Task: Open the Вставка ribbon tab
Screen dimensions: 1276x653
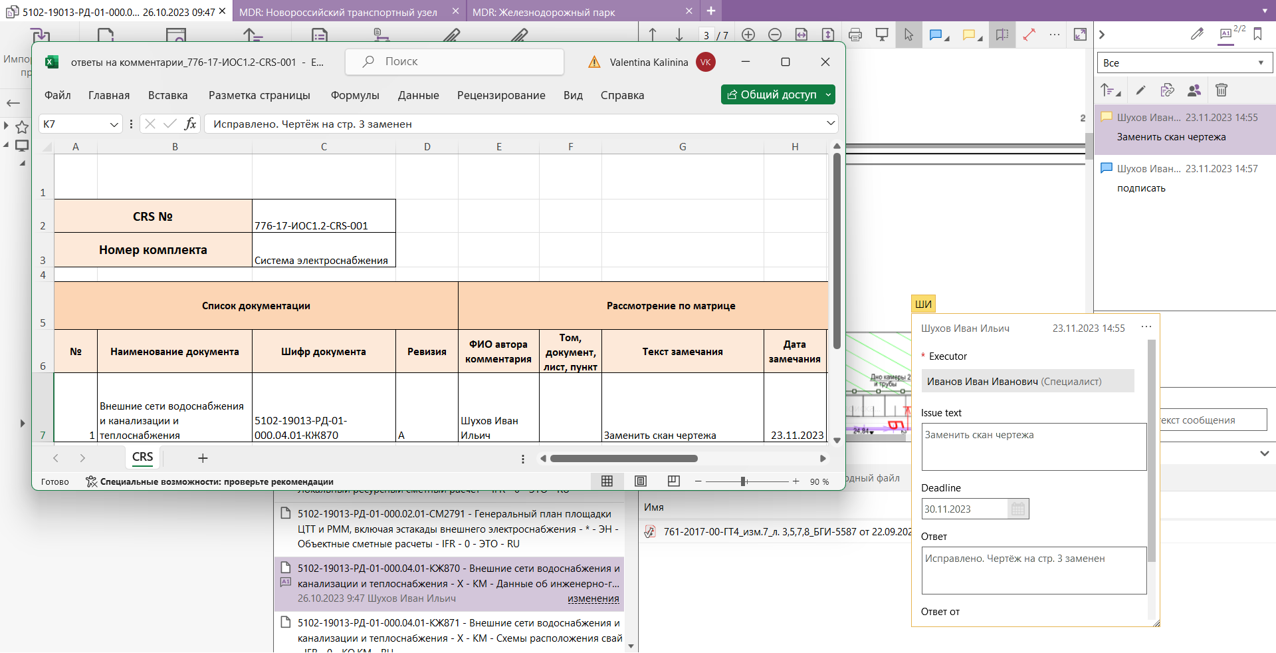Action: (168, 95)
